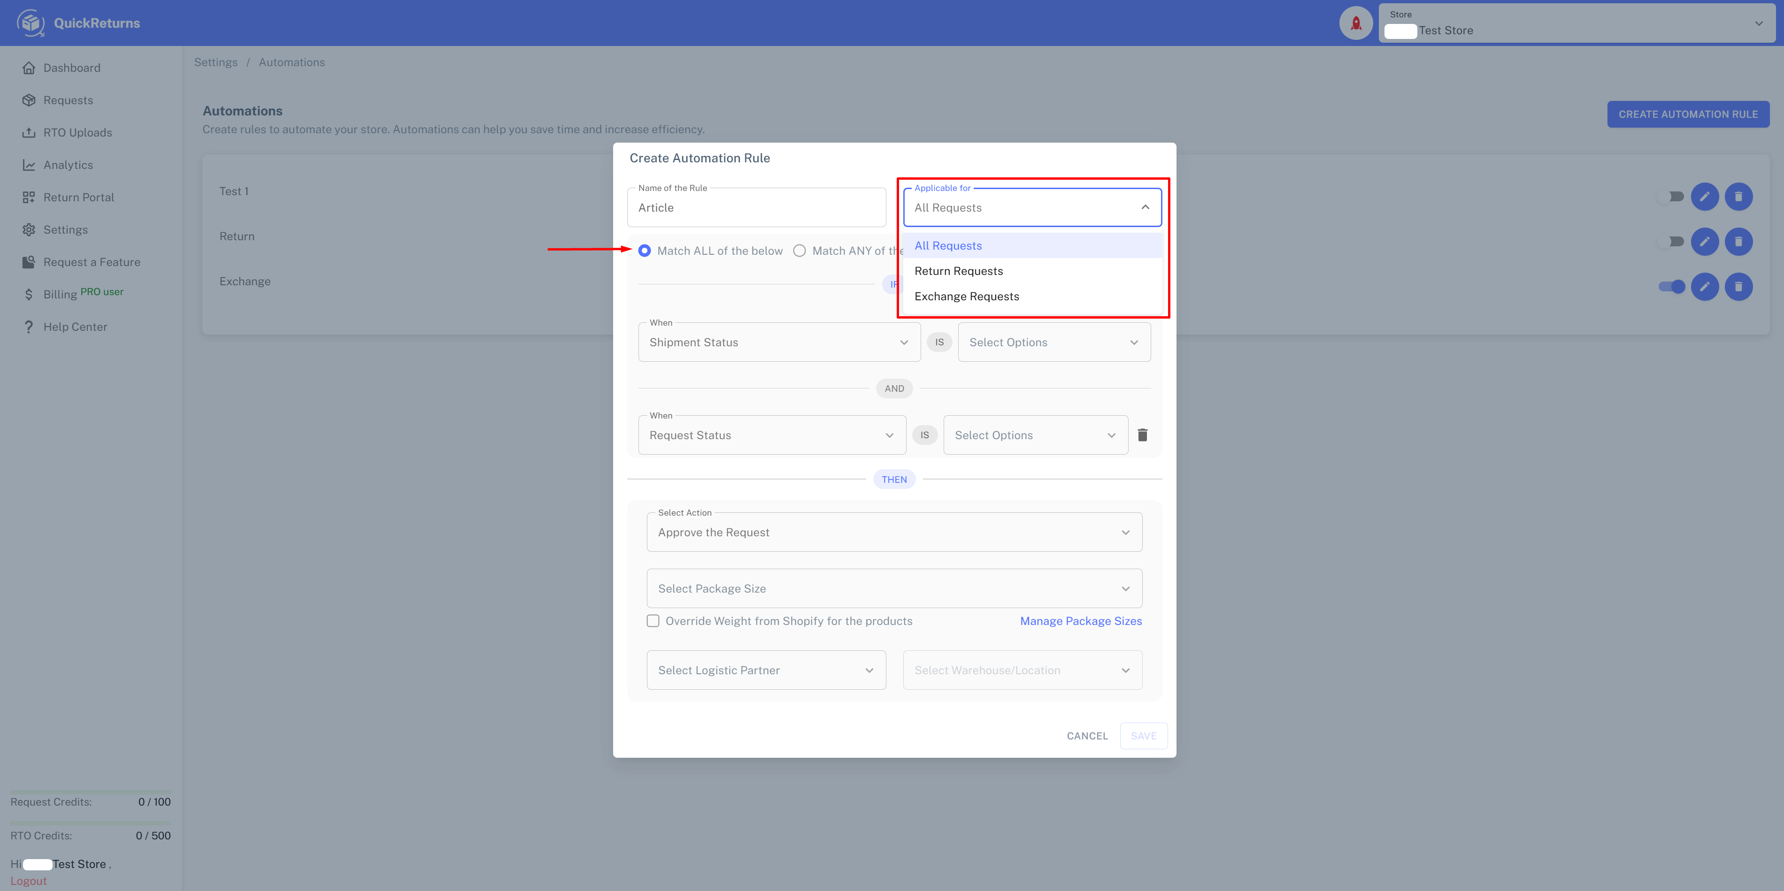Open Select Logistic Partner dropdown
The height and width of the screenshot is (891, 1784).
pyautogui.click(x=766, y=670)
